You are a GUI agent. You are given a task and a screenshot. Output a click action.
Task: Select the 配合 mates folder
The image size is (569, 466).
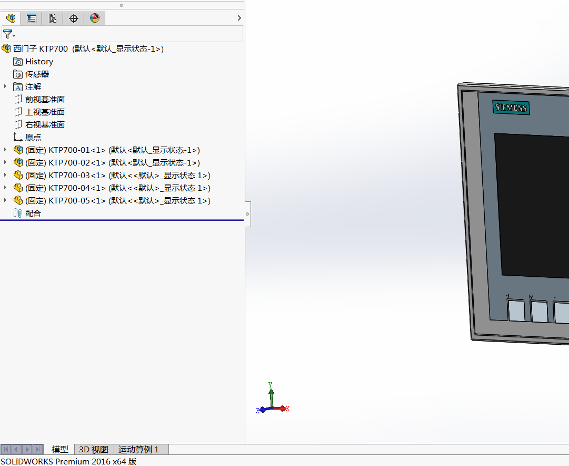pyautogui.click(x=33, y=213)
